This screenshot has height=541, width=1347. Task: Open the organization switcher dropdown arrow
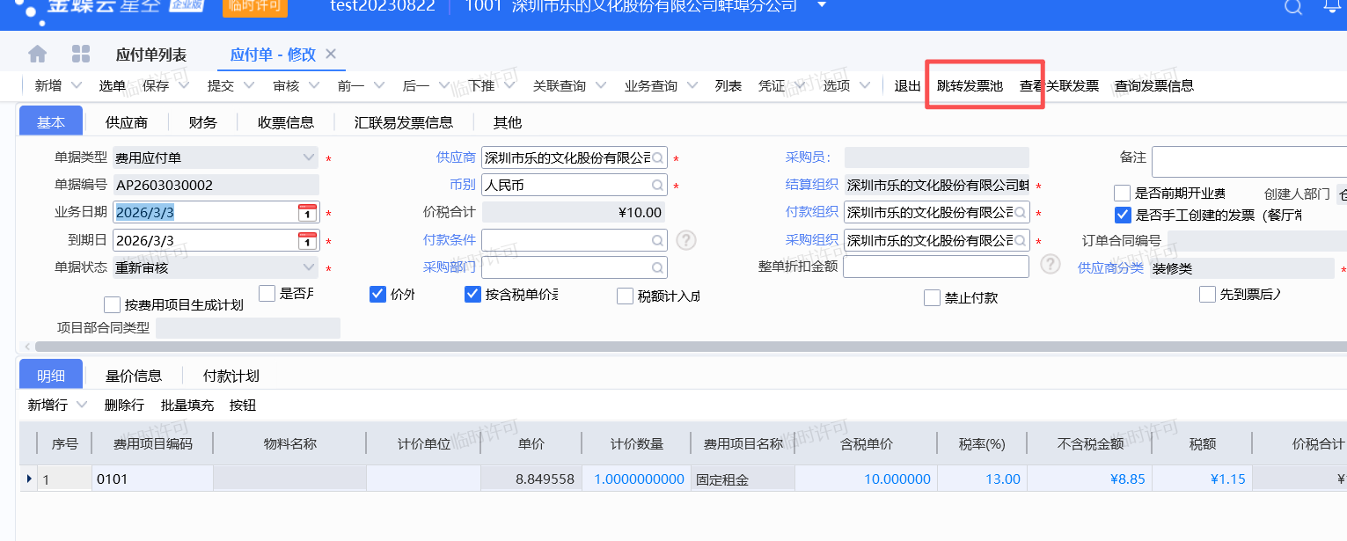coord(822,5)
